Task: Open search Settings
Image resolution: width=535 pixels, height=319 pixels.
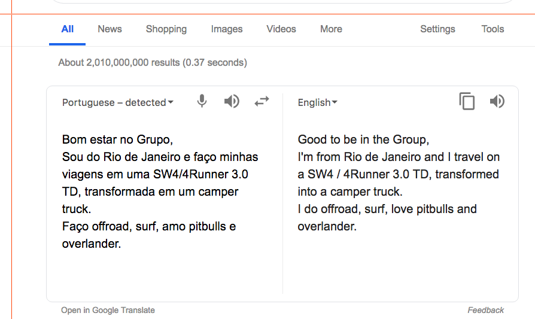Action: coord(437,29)
